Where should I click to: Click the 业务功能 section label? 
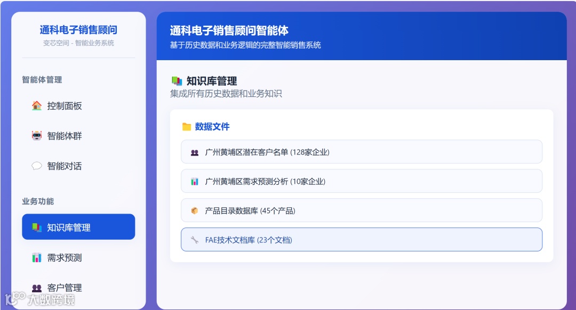(38, 201)
